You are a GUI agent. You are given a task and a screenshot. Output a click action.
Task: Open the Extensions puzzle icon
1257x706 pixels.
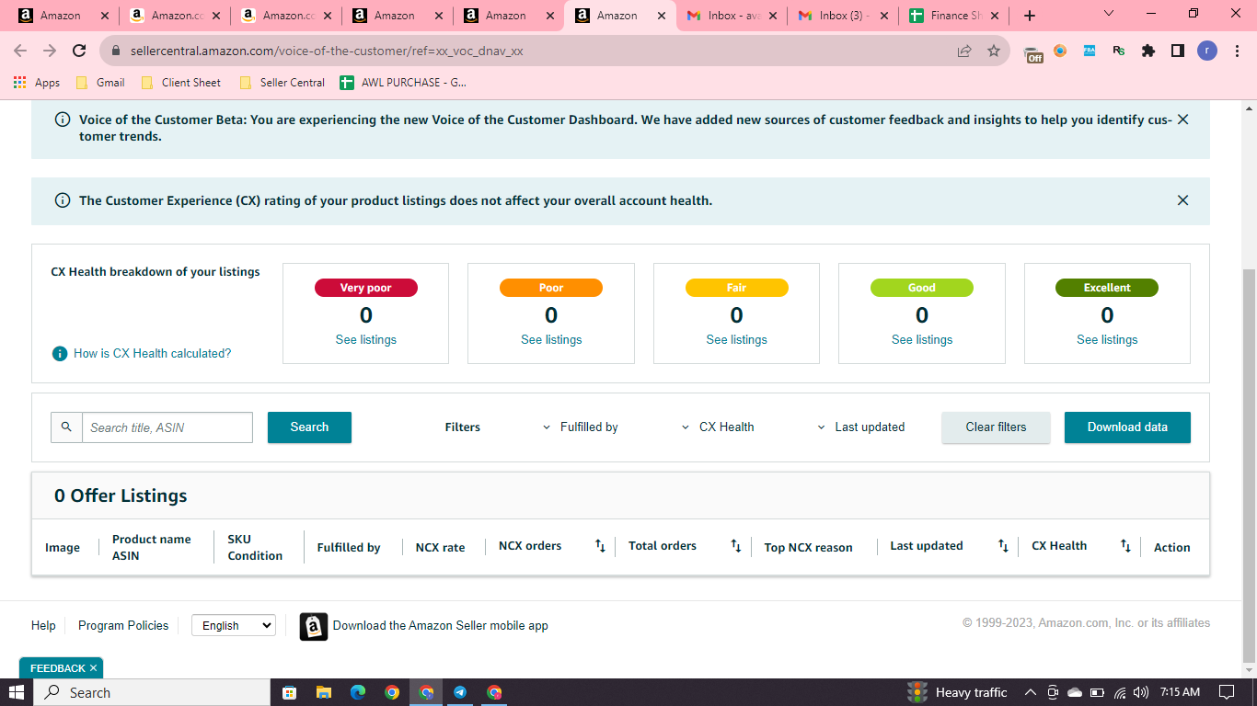pos(1148,51)
